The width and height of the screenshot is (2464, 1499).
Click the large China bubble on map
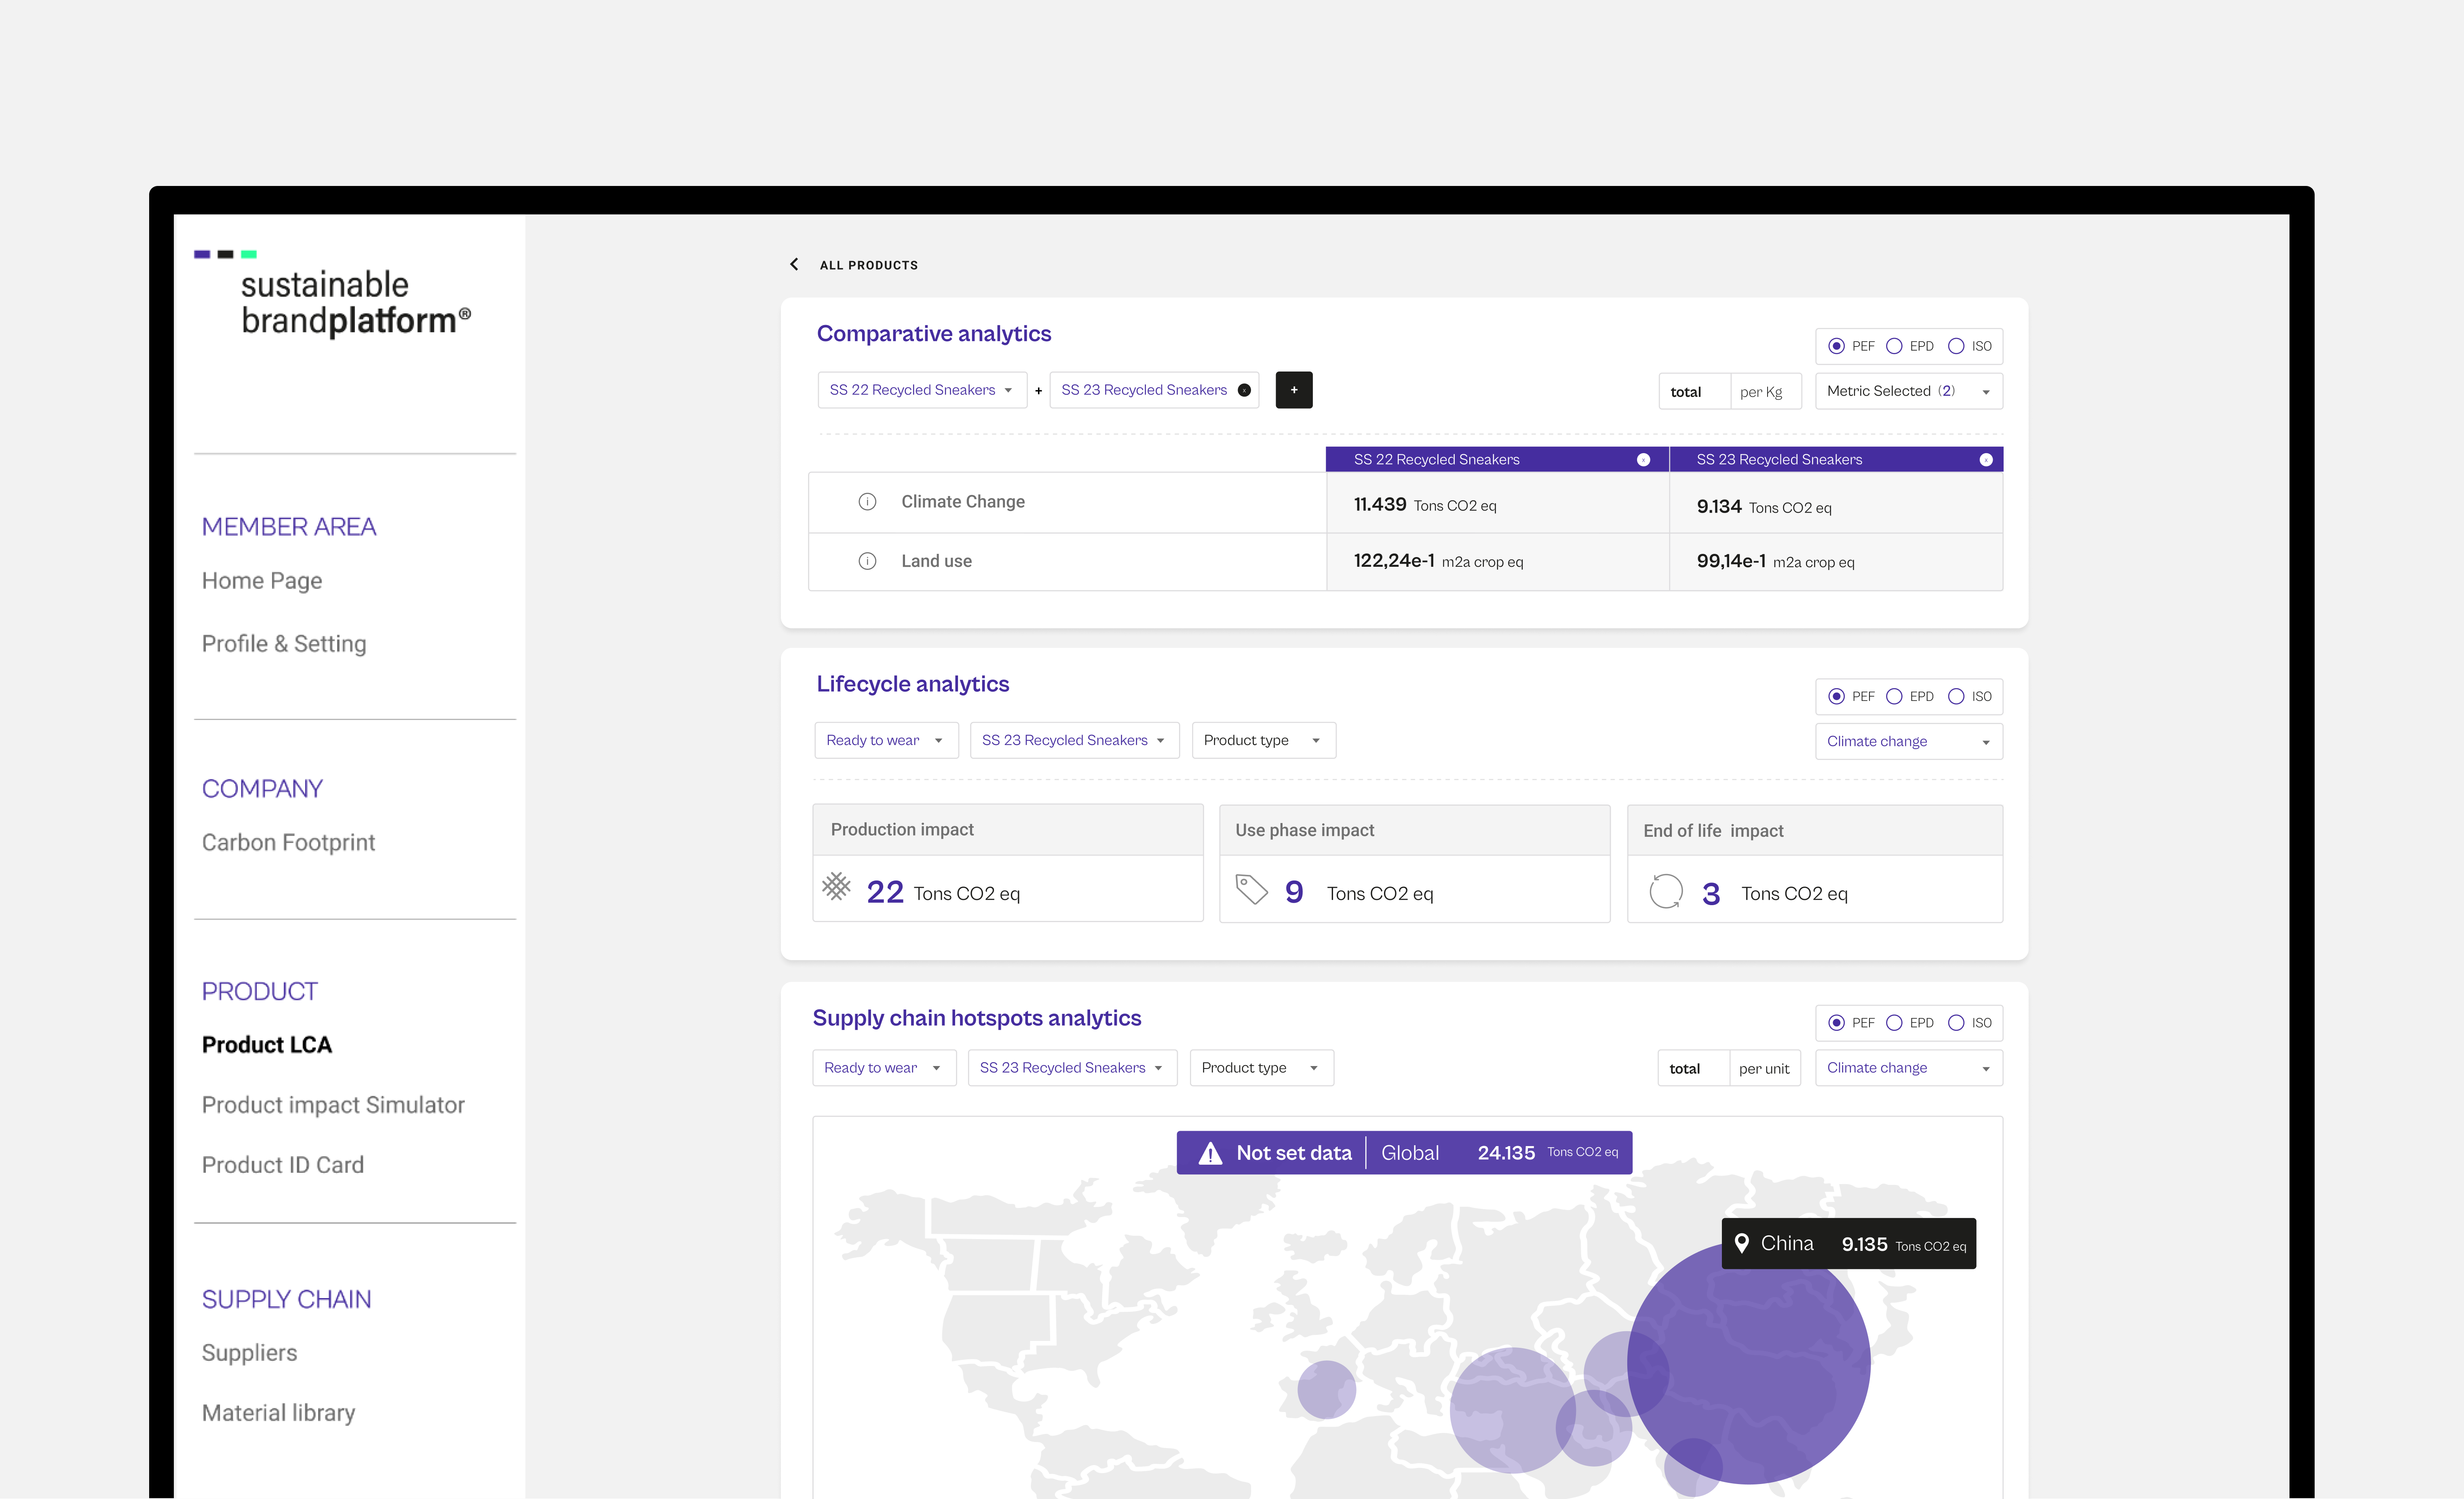pyautogui.click(x=1748, y=1363)
